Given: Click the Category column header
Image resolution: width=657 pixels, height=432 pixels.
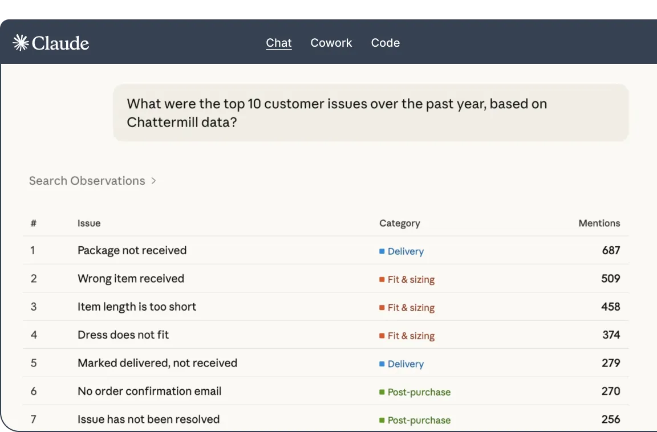Looking at the screenshot, I should pos(399,223).
